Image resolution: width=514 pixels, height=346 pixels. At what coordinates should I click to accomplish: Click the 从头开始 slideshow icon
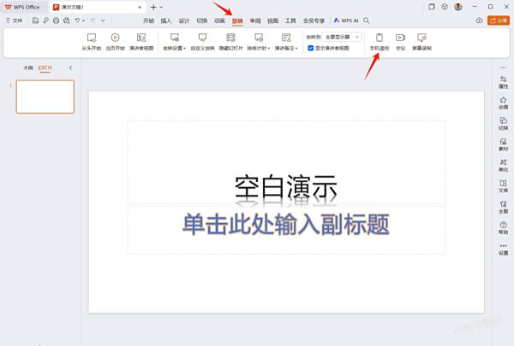tap(92, 38)
